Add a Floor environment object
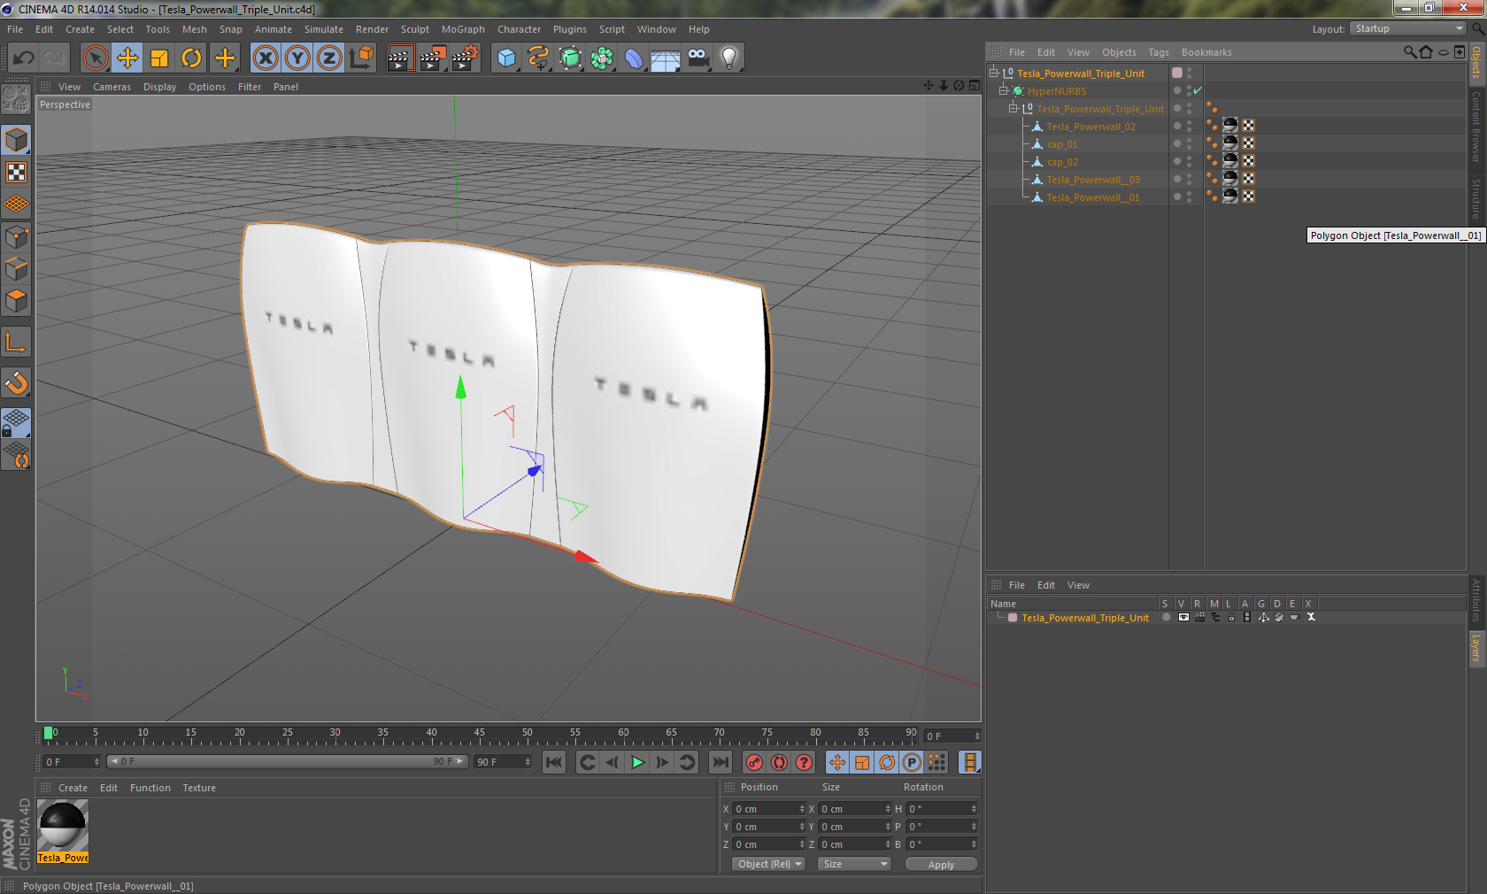The height and width of the screenshot is (894, 1487). click(x=666, y=58)
